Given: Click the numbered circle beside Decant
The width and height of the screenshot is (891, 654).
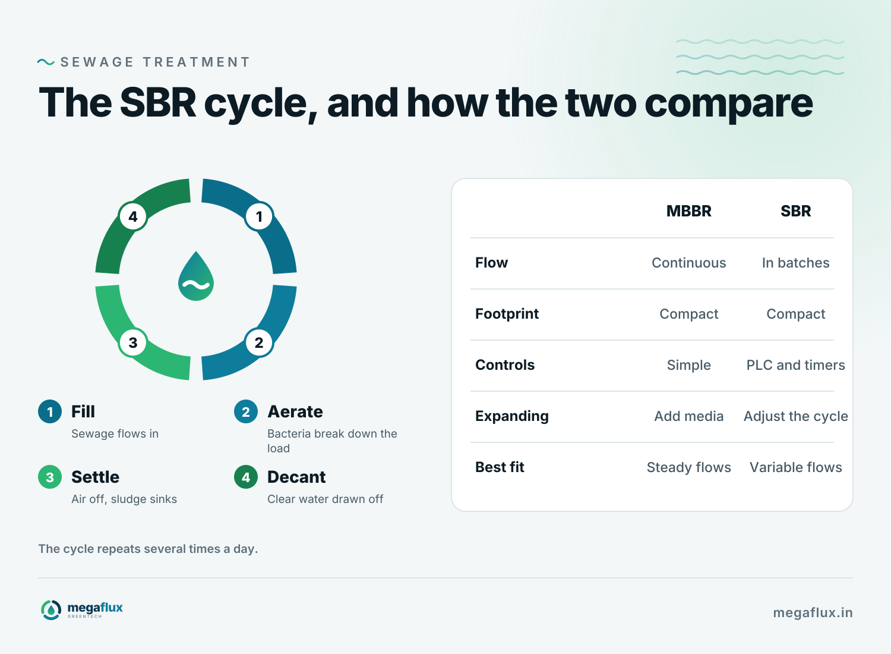Looking at the screenshot, I should tap(246, 477).
